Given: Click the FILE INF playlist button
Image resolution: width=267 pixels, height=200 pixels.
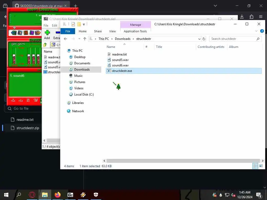Looking at the screenshot, I should coord(36,100).
